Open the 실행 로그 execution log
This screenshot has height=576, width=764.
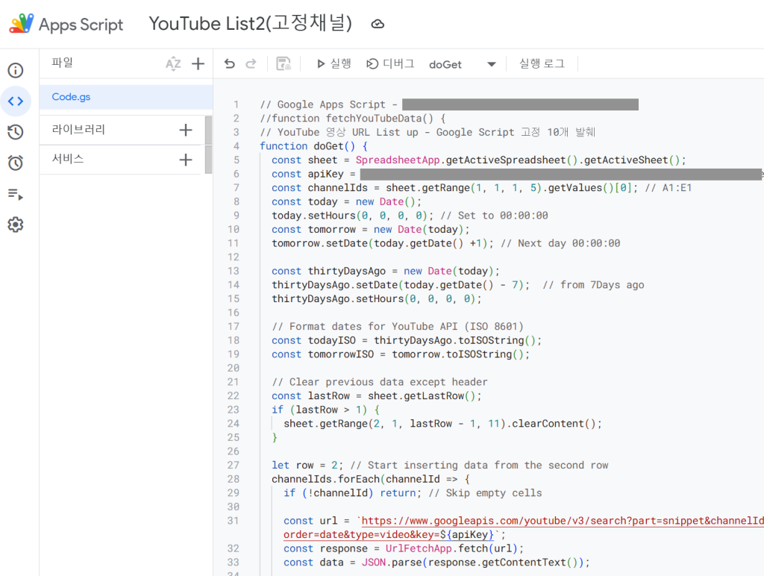[x=542, y=64]
